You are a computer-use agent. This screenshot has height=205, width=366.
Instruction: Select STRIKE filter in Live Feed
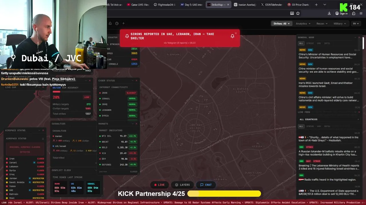(310, 126)
